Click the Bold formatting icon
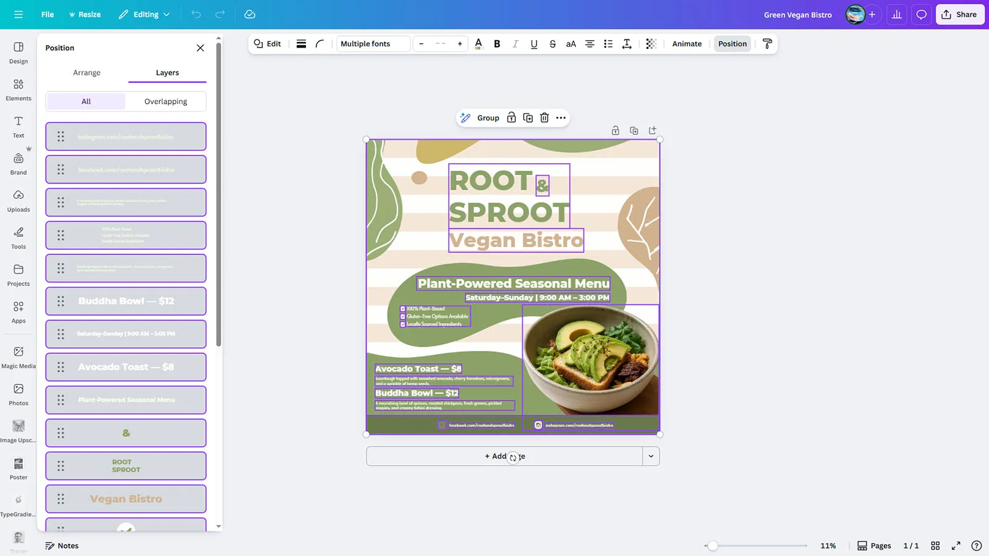The image size is (989, 556). pyautogui.click(x=497, y=44)
